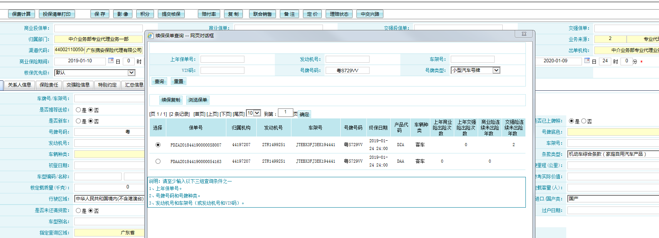
Task: Click the 上年保单号 input field
Action: coord(222,59)
